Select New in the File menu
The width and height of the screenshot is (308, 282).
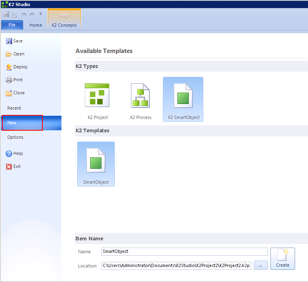(31, 123)
